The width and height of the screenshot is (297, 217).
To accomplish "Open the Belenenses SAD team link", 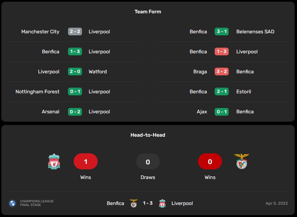I will point(255,32).
